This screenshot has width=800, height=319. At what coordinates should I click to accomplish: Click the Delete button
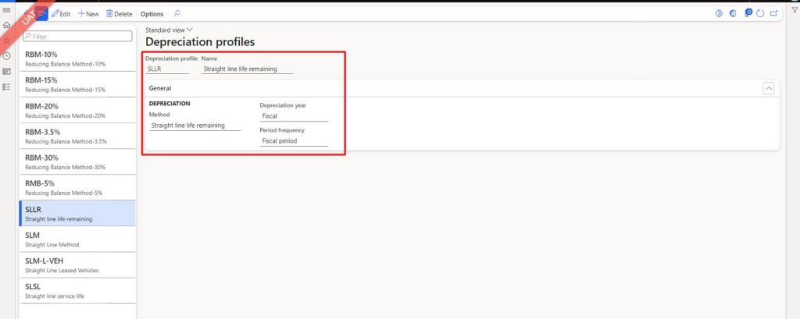tap(119, 14)
